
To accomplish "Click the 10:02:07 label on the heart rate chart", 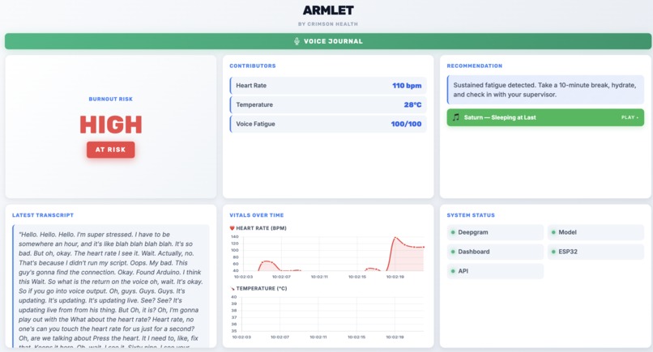I will tap(281, 277).
